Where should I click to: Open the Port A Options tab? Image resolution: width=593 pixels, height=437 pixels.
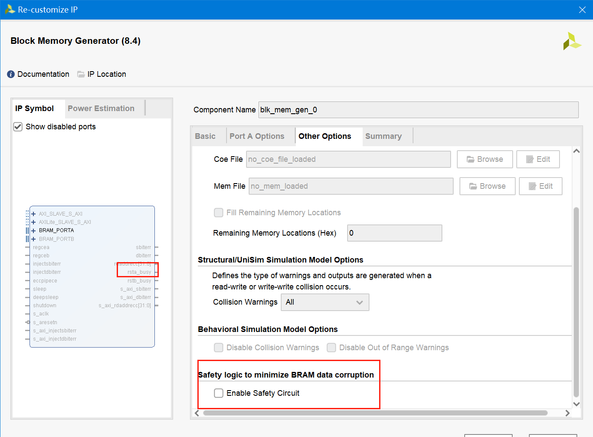click(257, 136)
